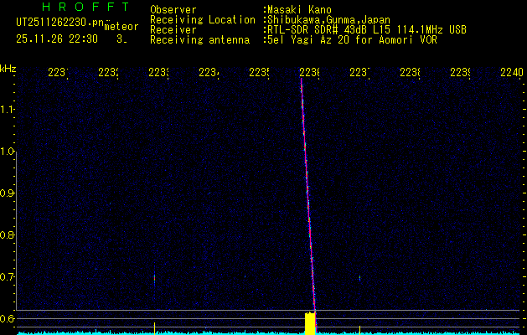Click the 2240 time axis label

click(510, 73)
